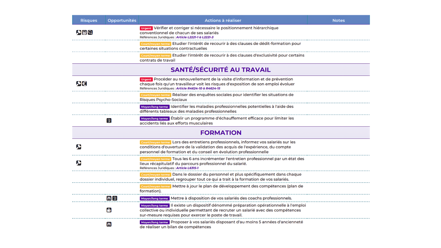Click the wallet icon on the préparation opérationnelle row
441x248 pixels.
109,210
